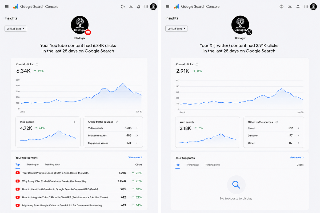Click info icon beside YouTube Overall clicks
The height and width of the screenshot is (213, 320).
[37, 64]
